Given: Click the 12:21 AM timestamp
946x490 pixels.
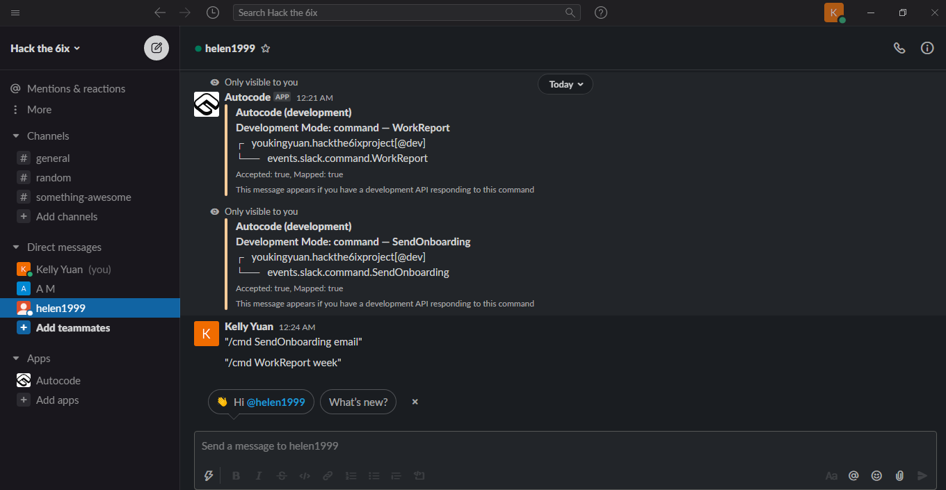Looking at the screenshot, I should coord(314,98).
